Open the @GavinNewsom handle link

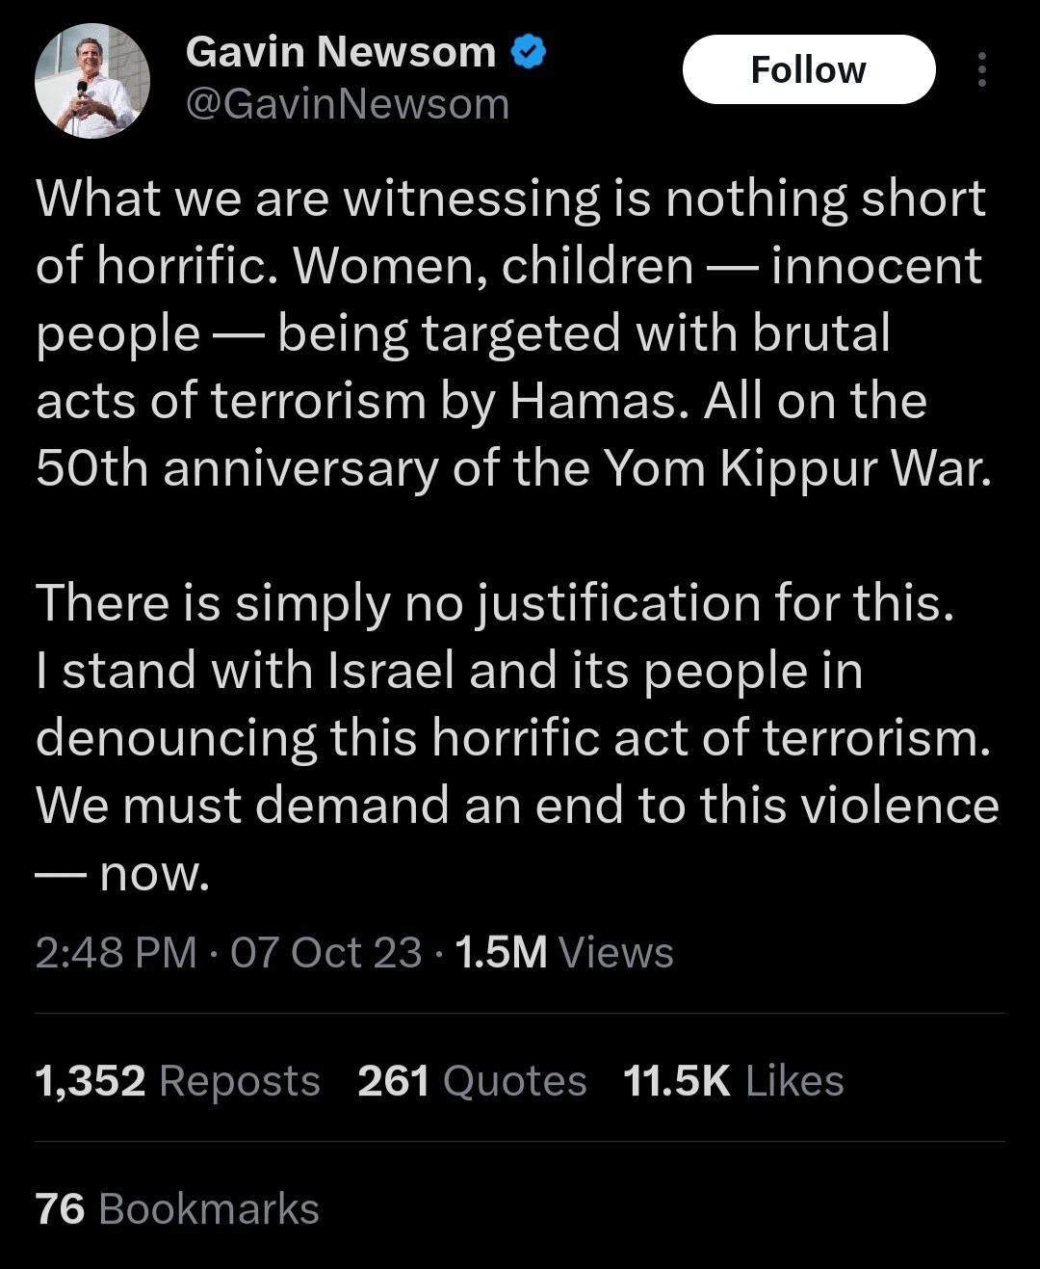coord(347,104)
